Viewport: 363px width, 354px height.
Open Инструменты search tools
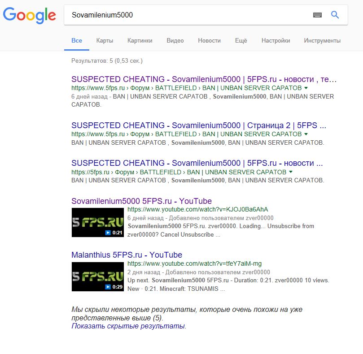tap(322, 41)
